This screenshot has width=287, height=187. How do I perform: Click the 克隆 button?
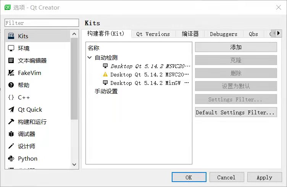click(x=236, y=60)
